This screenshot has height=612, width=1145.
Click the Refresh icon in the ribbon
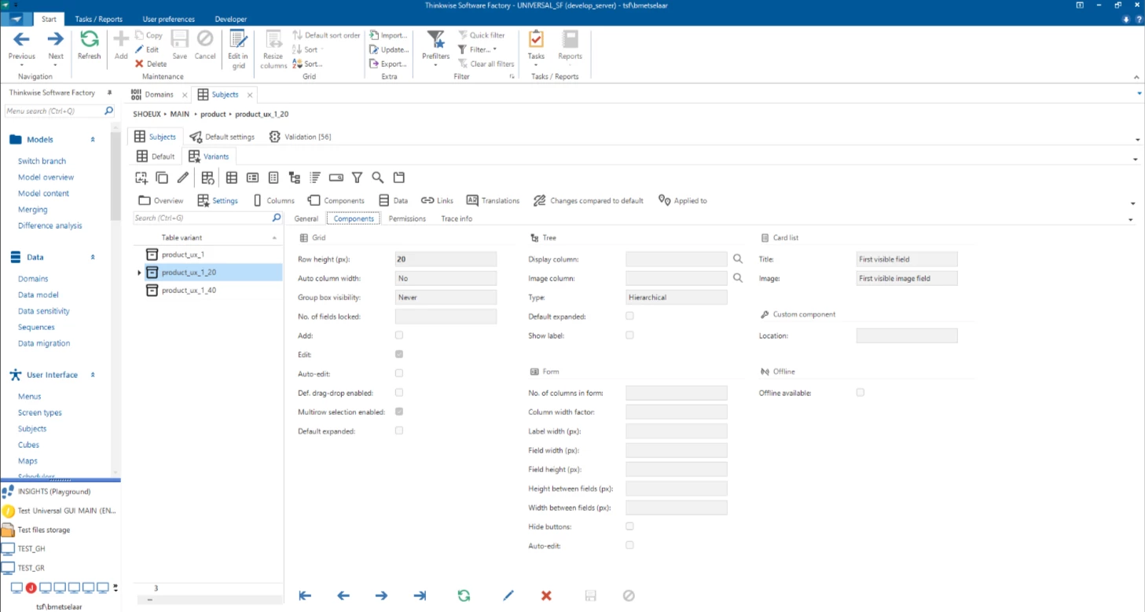(89, 40)
